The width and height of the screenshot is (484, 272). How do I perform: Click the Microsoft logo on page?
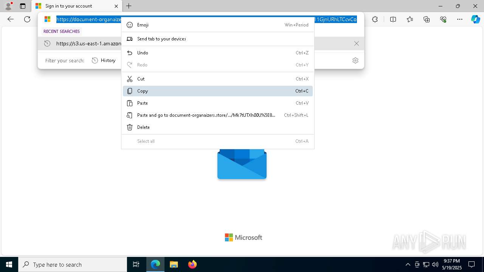(x=244, y=237)
